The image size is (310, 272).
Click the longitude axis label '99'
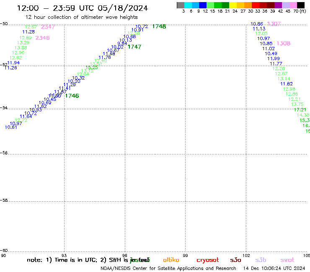click(185, 255)
